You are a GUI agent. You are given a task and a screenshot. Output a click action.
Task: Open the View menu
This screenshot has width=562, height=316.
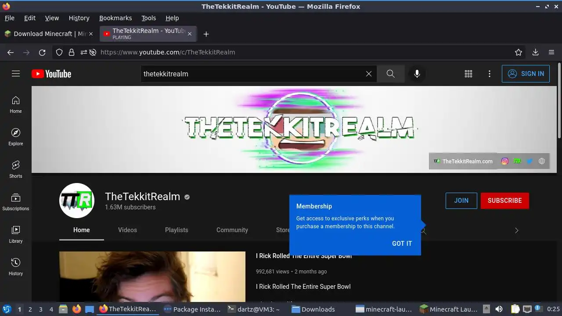(52, 18)
